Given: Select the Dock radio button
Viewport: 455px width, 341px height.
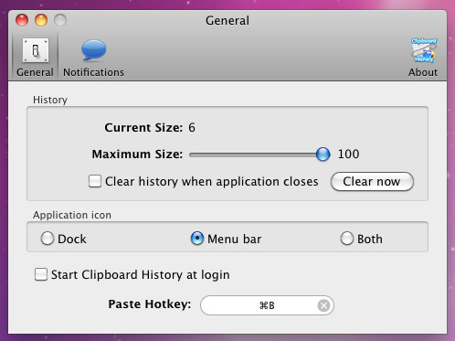Looking at the screenshot, I should click(48, 239).
